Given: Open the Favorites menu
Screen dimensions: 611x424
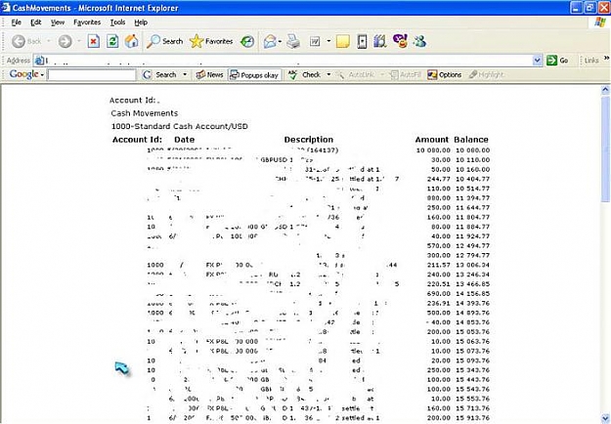Looking at the screenshot, I should pyautogui.click(x=87, y=22).
